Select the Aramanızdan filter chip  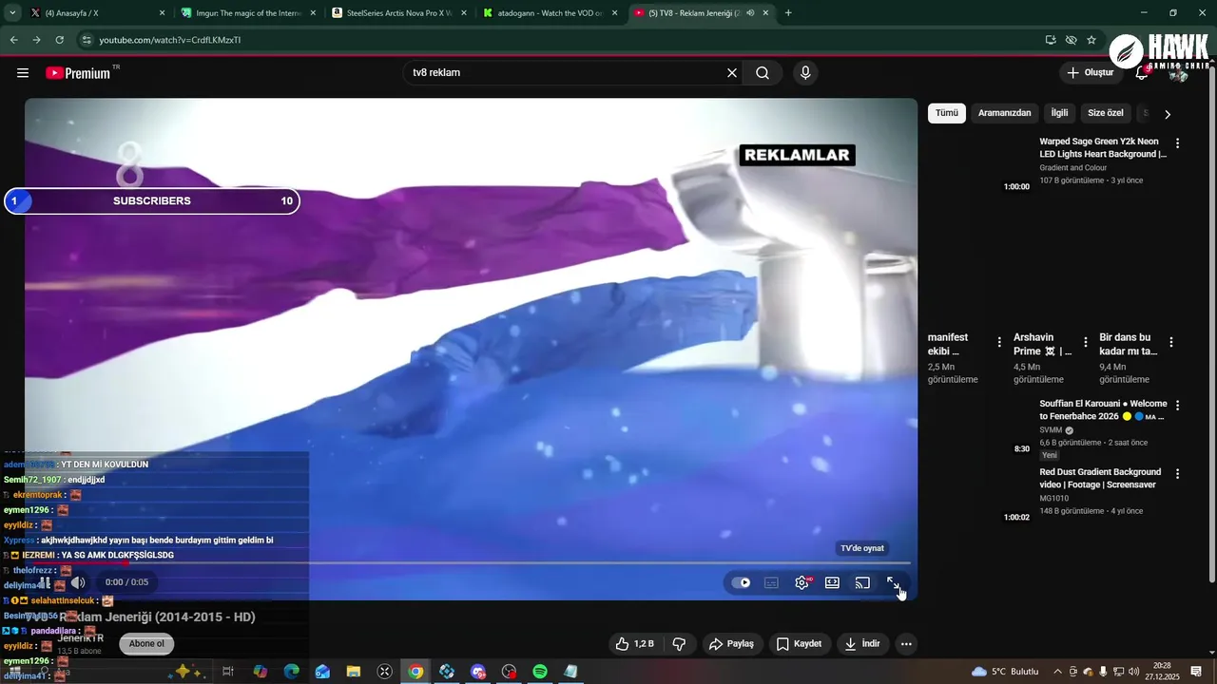coord(1005,113)
